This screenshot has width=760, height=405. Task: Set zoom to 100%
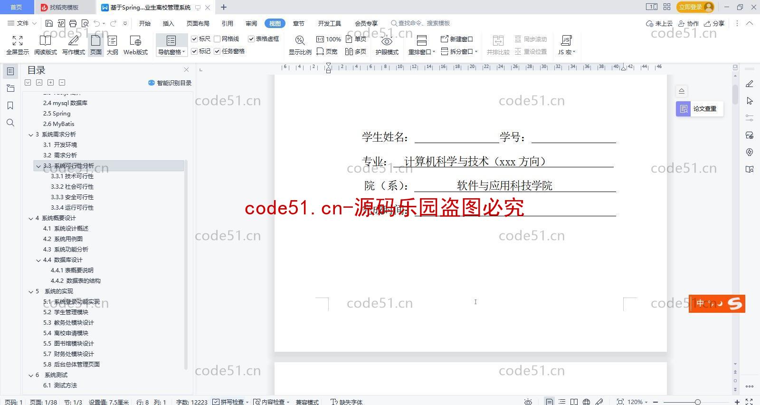[329, 39]
